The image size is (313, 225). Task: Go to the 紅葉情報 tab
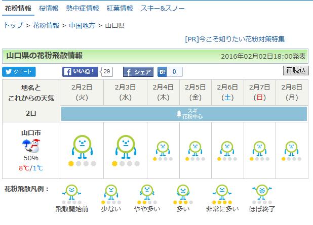coord(120,9)
